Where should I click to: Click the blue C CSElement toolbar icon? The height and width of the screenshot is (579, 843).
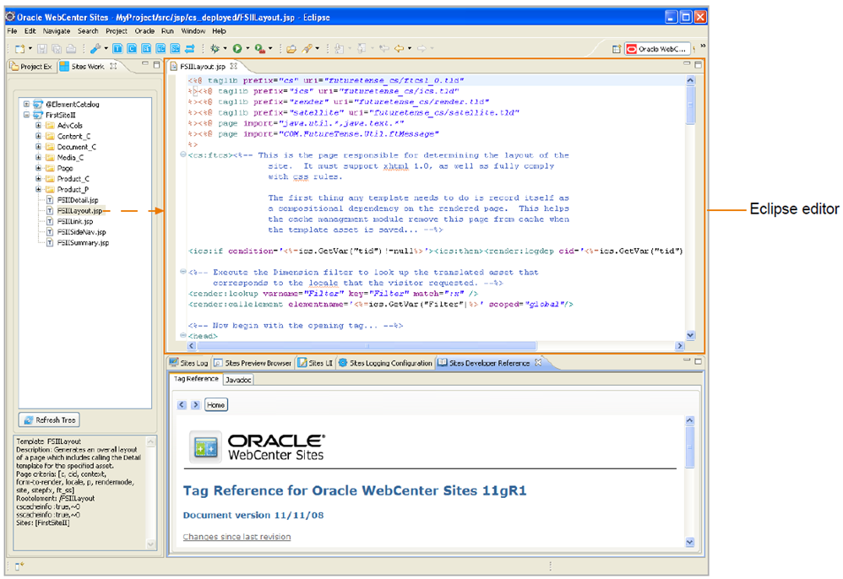point(132,49)
